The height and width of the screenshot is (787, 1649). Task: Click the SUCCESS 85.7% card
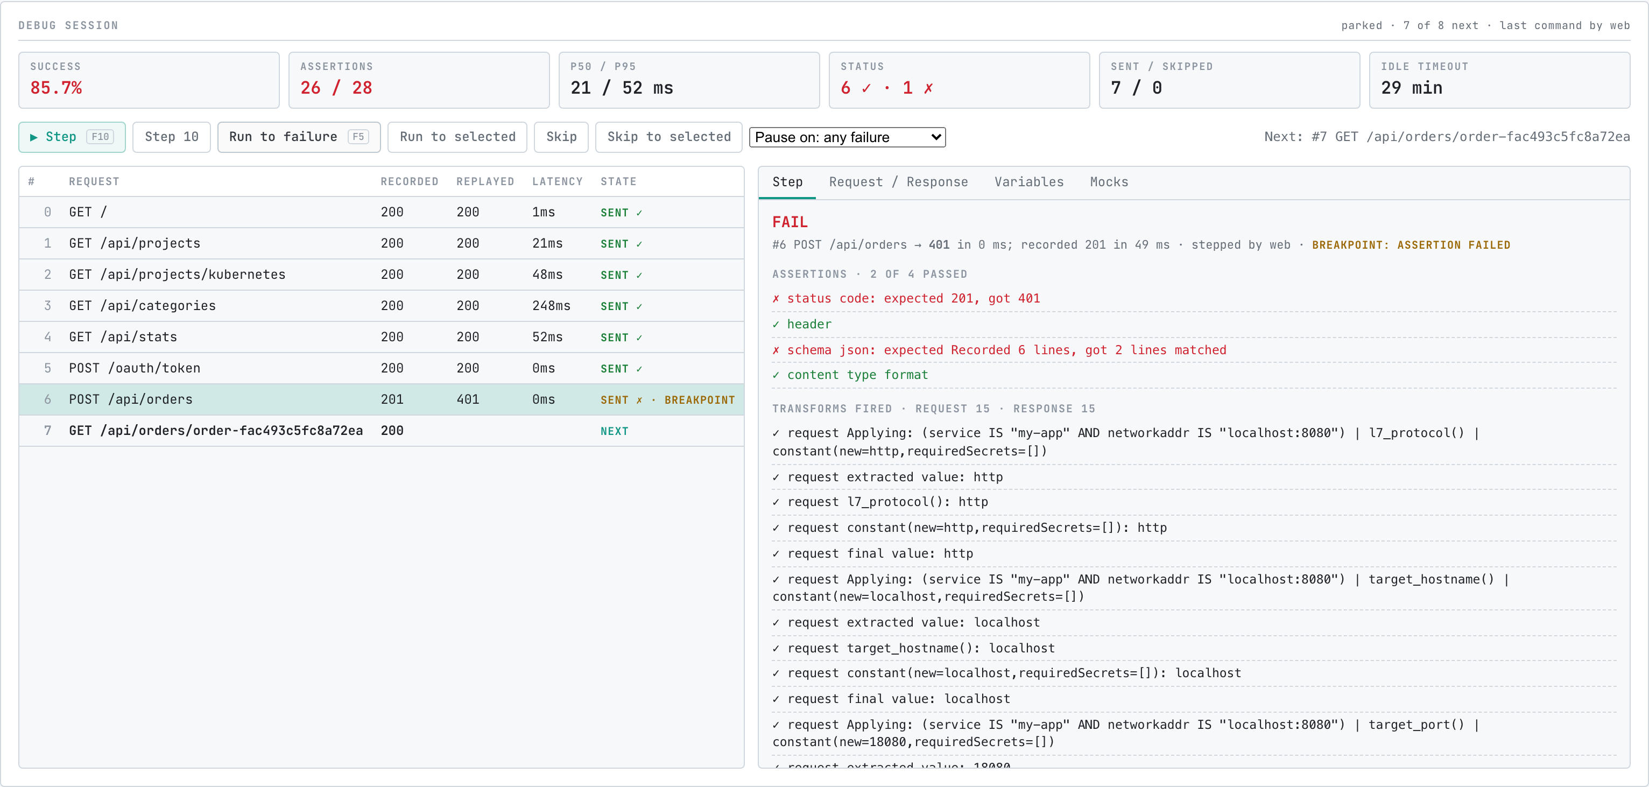point(149,80)
